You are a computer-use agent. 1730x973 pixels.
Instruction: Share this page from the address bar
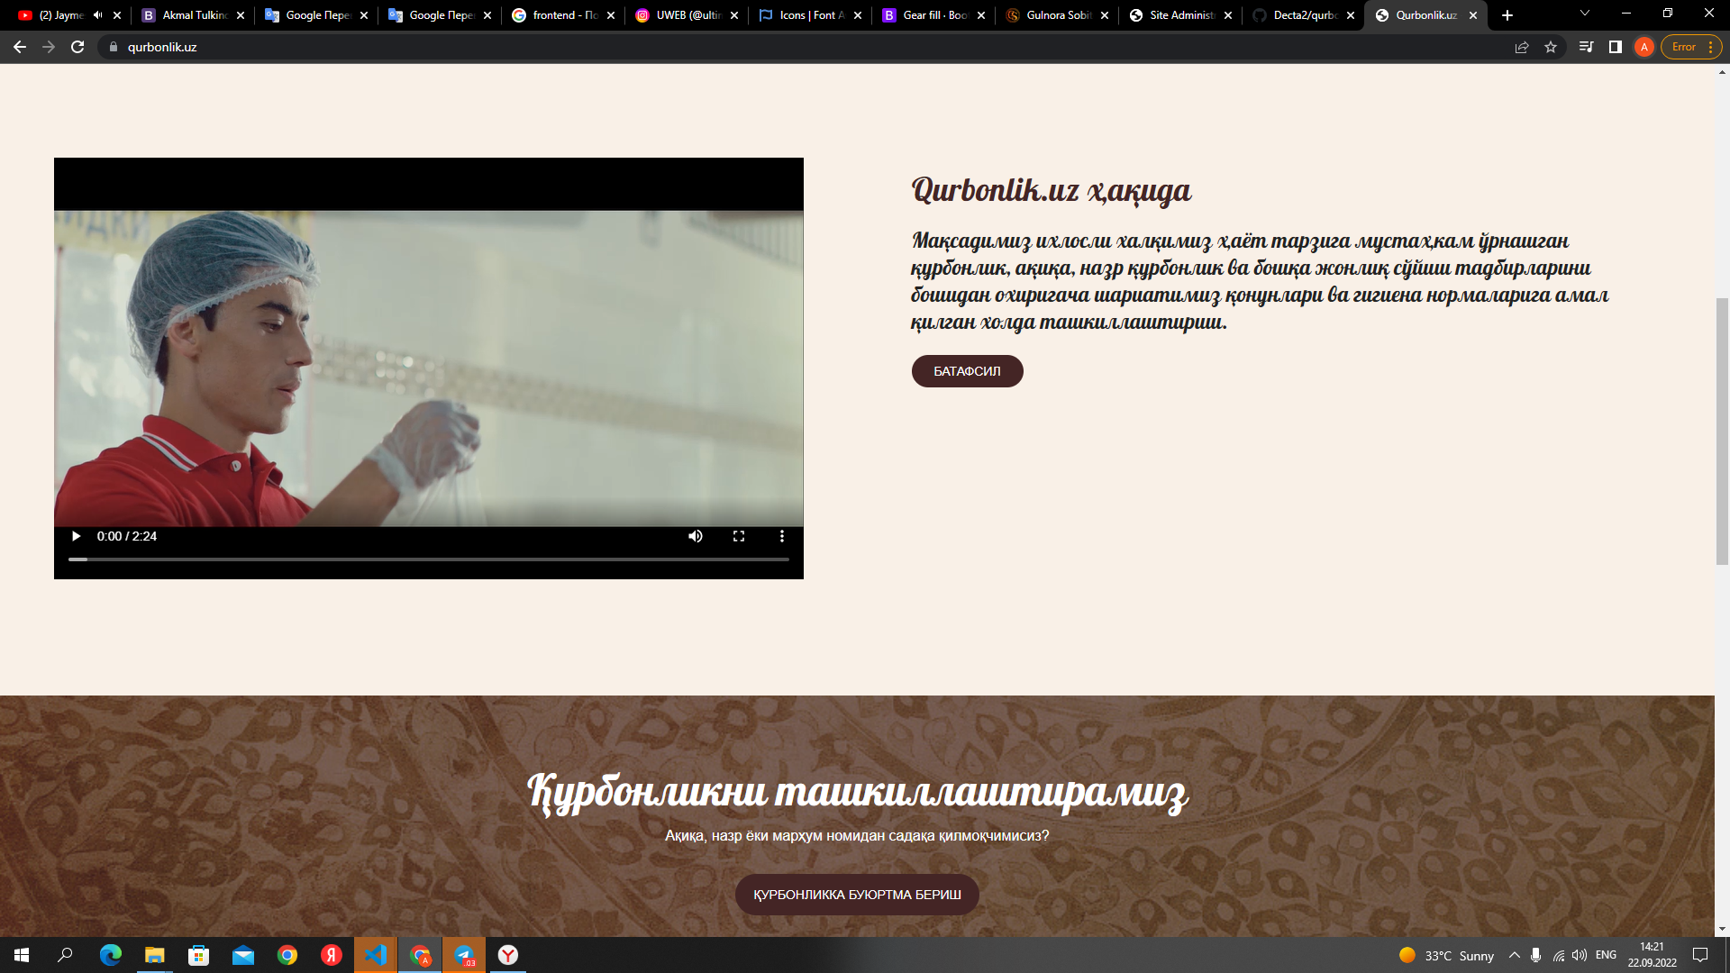pyautogui.click(x=1522, y=47)
